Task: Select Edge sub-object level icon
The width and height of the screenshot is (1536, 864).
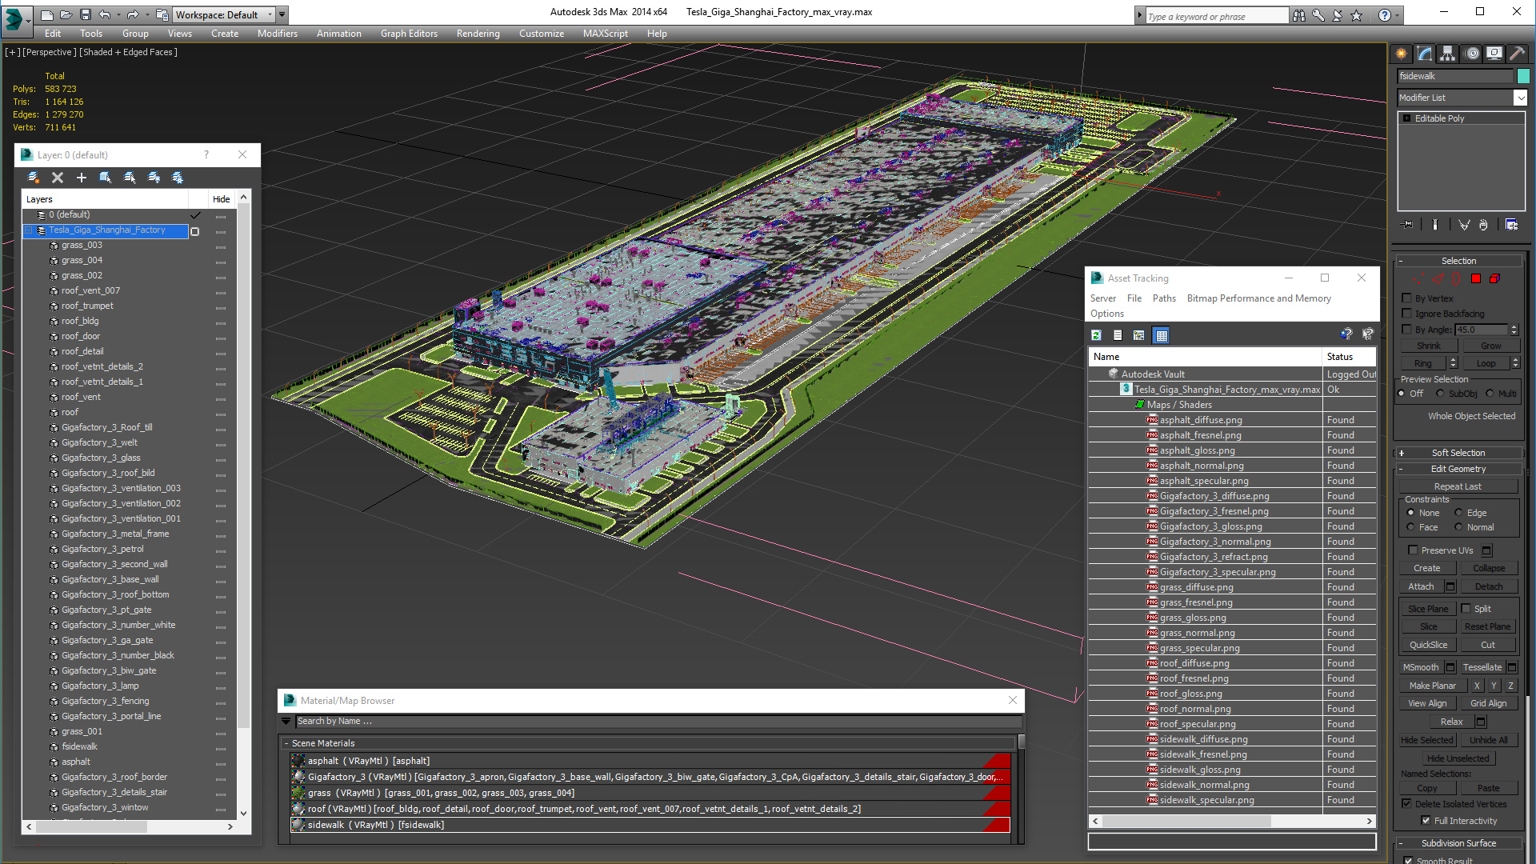Action: [1438, 278]
